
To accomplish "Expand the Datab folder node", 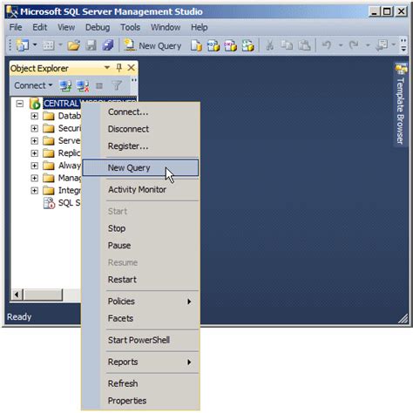I will pos(34,116).
